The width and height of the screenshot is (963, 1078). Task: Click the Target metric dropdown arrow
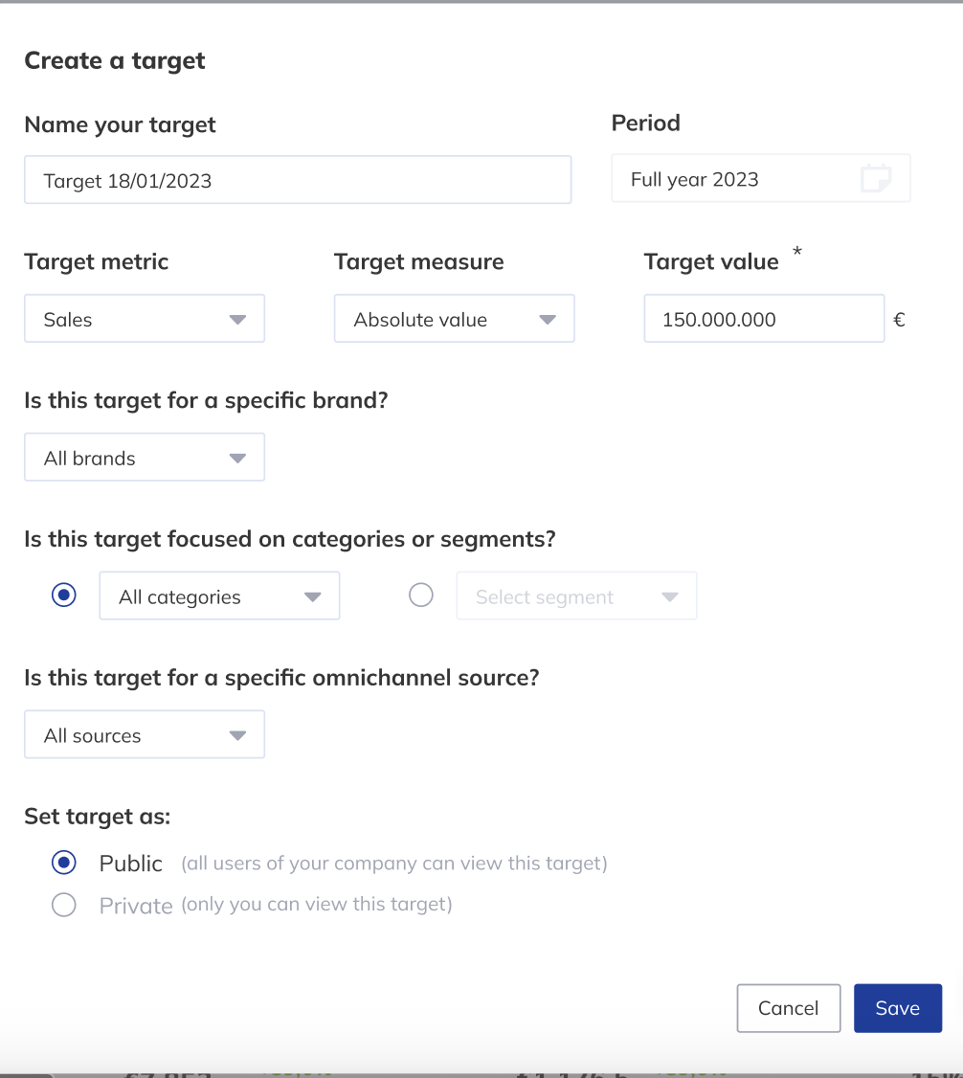coord(238,320)
